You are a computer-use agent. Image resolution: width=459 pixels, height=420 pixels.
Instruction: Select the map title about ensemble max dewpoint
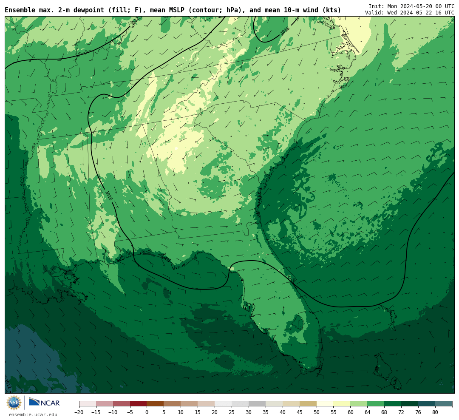tap(173, 10)
